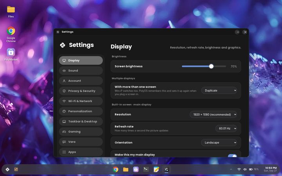The height and width of the screenshot is (176, 282).
Task: Click the Settings logo in sidebar header
Action: click(63, 45)
